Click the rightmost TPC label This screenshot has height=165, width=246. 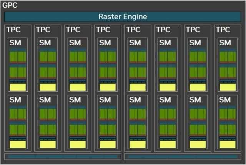tap(223, 30)
